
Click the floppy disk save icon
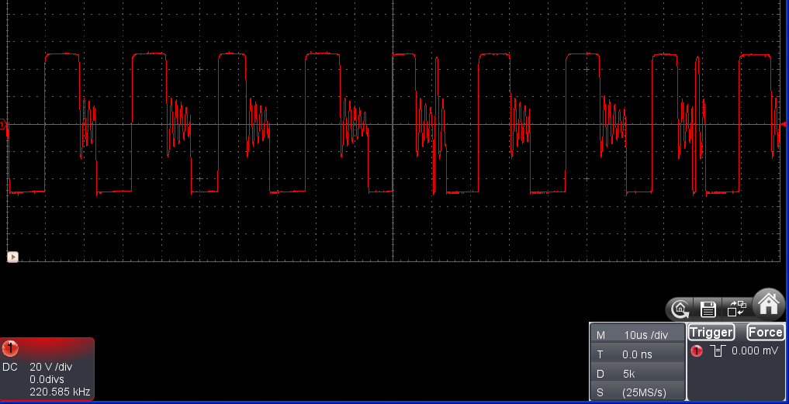click(708, 309)
